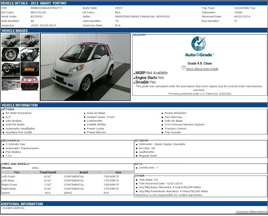Image resolution: width=268 pixels, height=216 pixels.
Task: Click body style value 2DCV
Action: [119, 8]
